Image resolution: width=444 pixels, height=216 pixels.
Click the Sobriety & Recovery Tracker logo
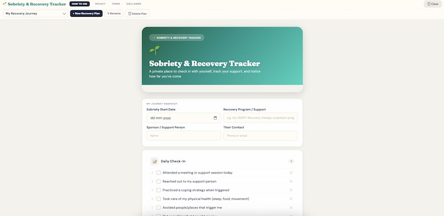[x=34, y=4]
